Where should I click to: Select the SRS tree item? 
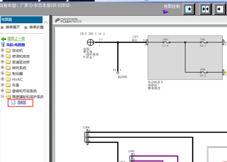click(x=21, y=103)
